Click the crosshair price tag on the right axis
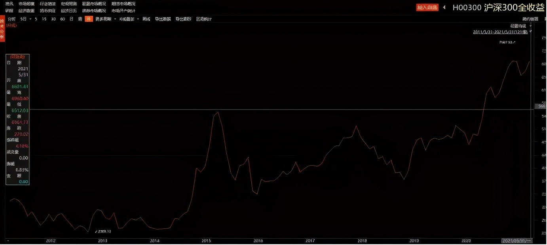 coord(541,106)
